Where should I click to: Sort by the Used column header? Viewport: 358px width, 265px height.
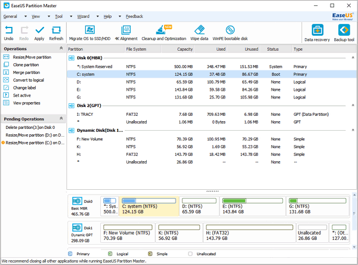tap(211, 49)
